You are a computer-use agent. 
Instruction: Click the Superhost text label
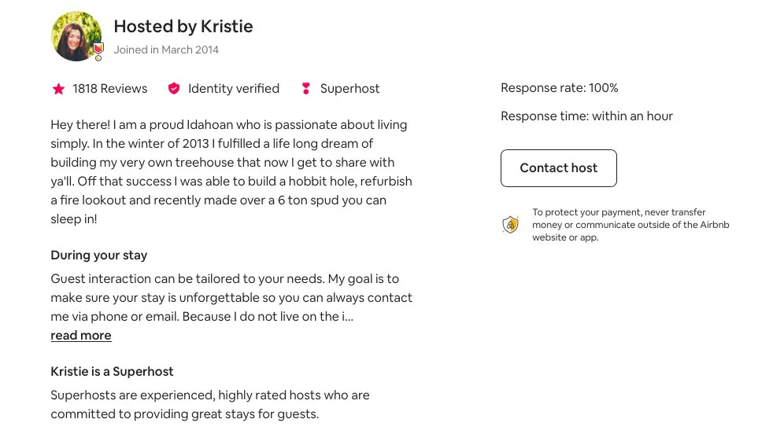(x=349, y=89)
